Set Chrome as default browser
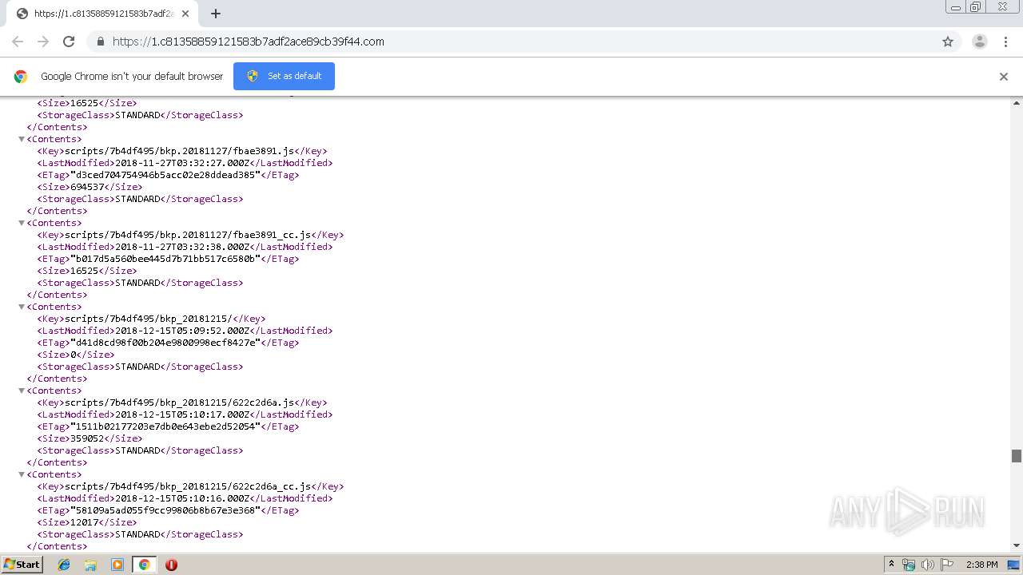 coord(284,76)
